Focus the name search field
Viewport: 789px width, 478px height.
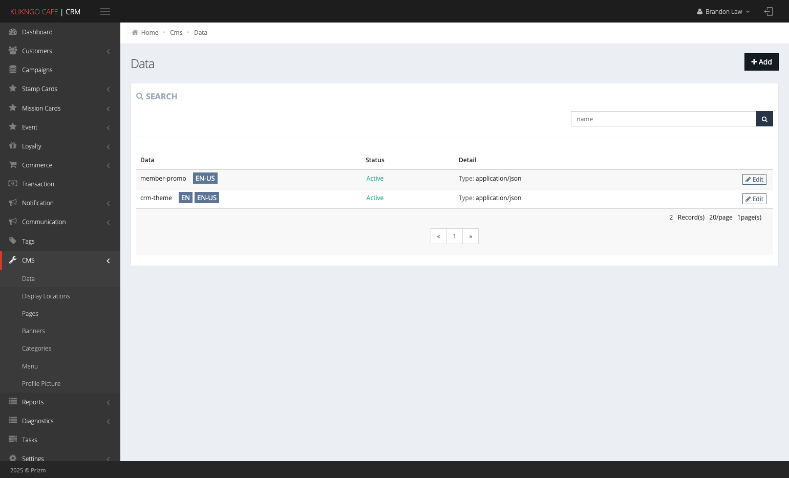point(664,119)
